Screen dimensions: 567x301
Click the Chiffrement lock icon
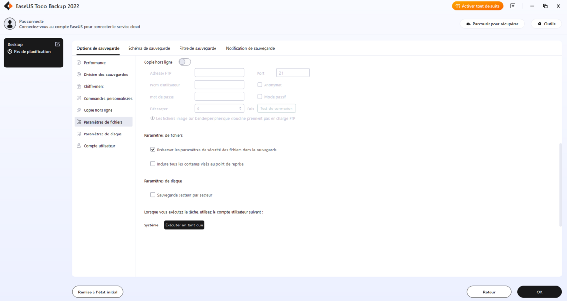pos(79,86)
